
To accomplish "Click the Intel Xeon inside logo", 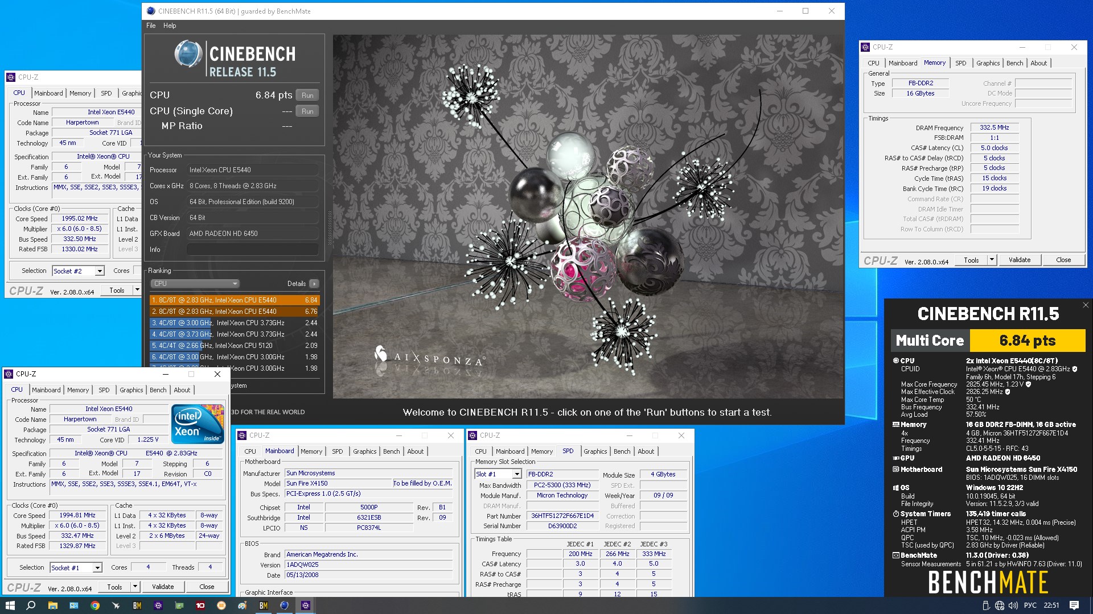I will (x=198, y=424).
